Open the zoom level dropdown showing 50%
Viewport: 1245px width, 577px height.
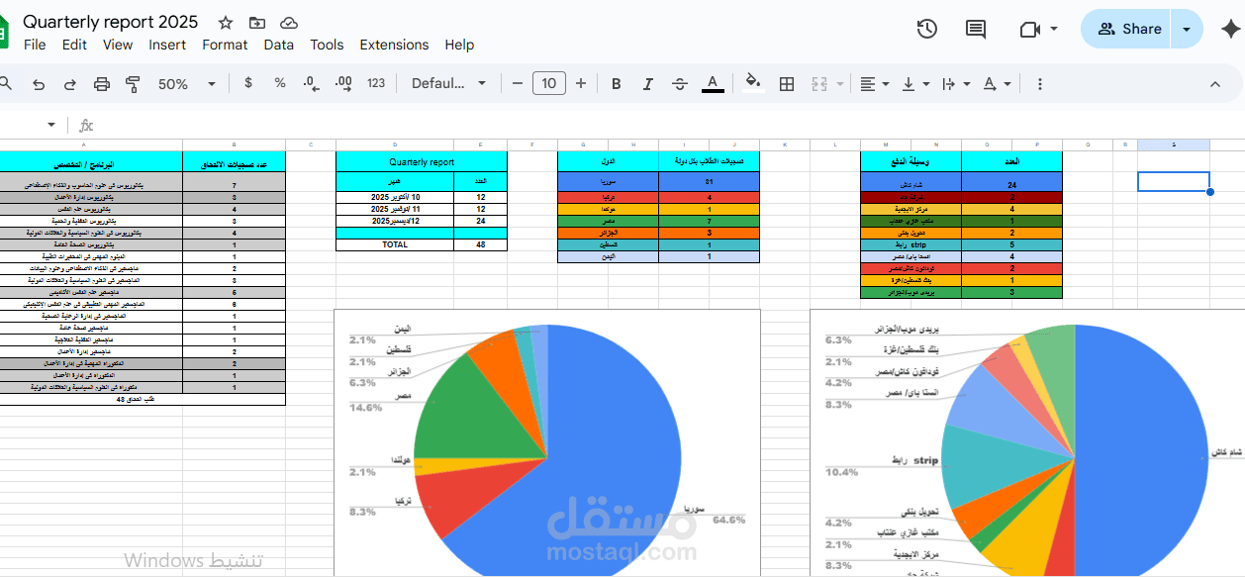(x=187, y=84)
